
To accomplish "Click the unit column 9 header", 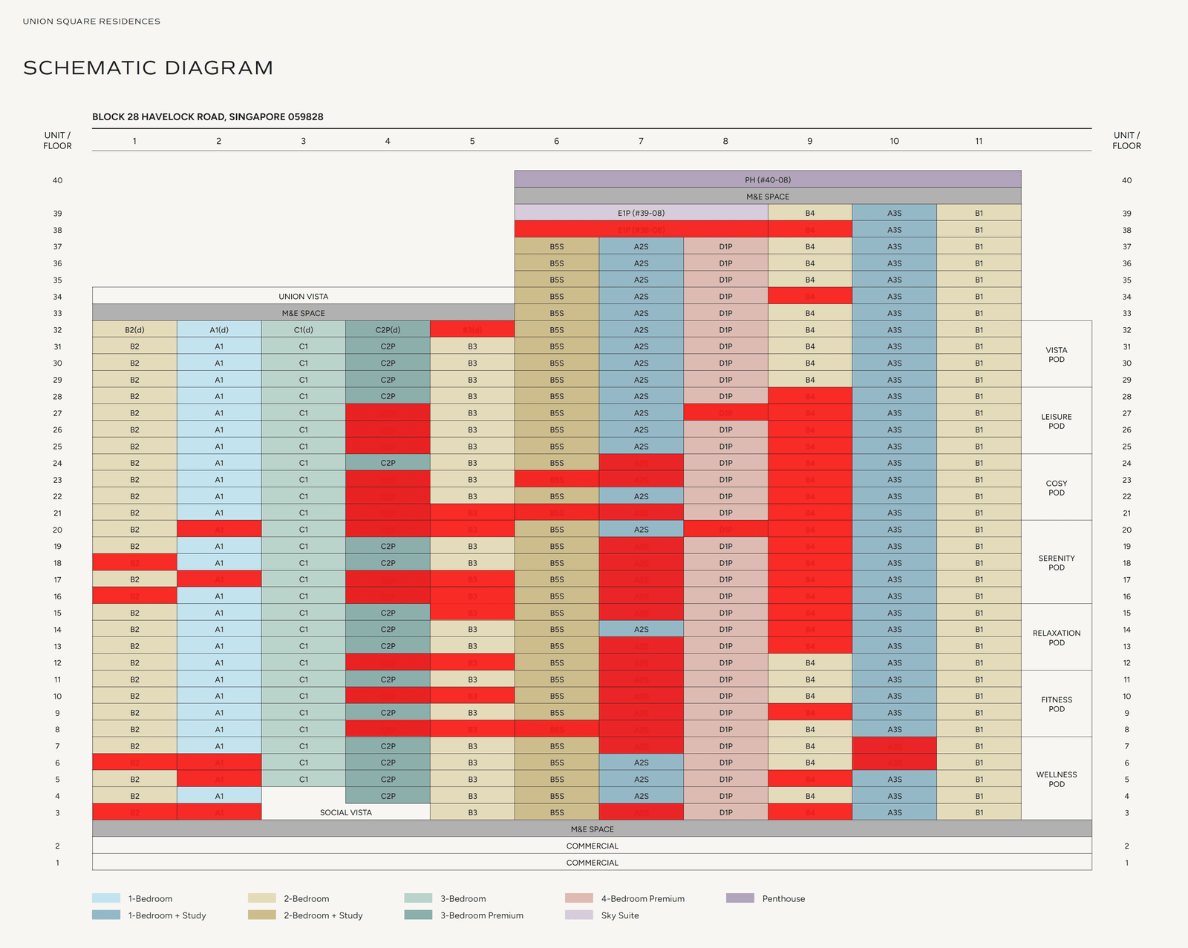I will 810,141.
